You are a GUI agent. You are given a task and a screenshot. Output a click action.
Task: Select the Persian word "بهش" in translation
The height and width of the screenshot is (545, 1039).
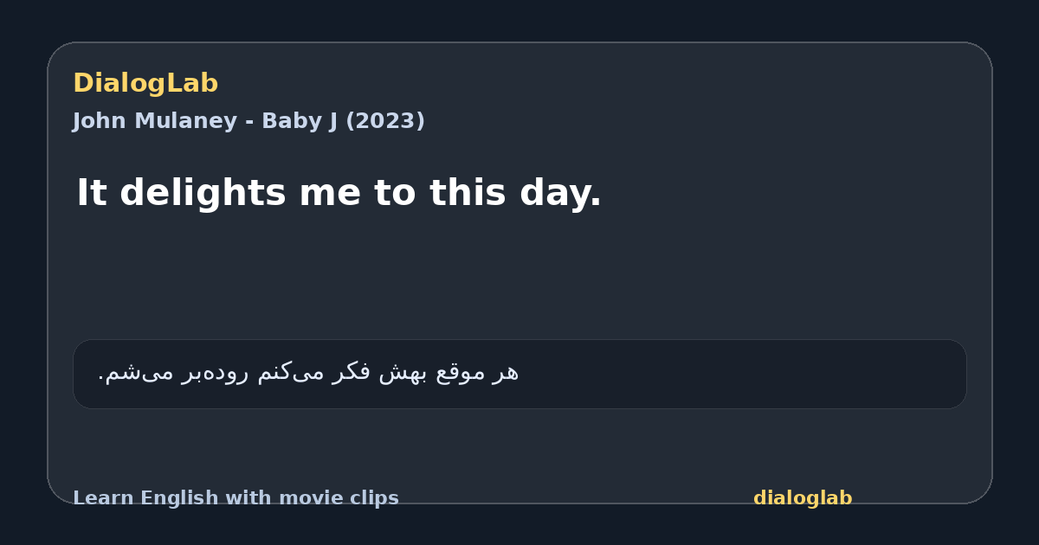click(403, 373)
